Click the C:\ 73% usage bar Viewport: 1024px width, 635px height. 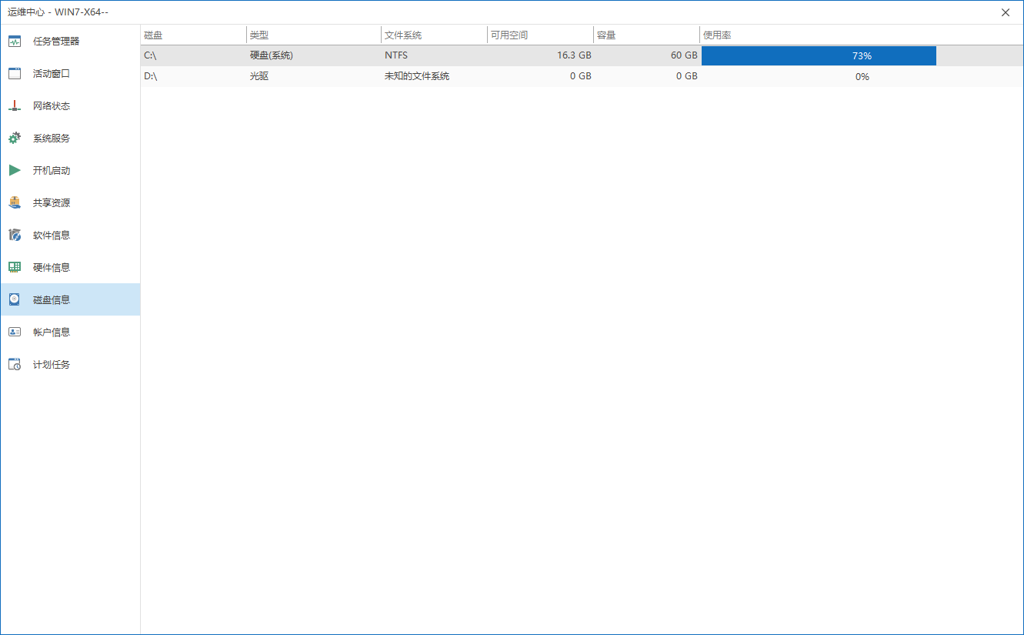(x=819, y=55)
